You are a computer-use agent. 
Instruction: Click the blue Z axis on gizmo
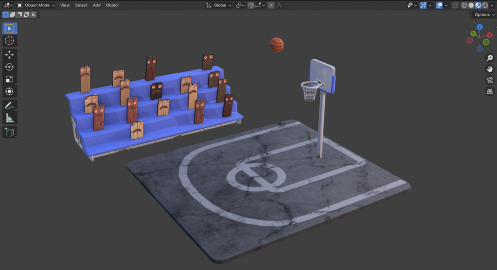tap(480, 27)
